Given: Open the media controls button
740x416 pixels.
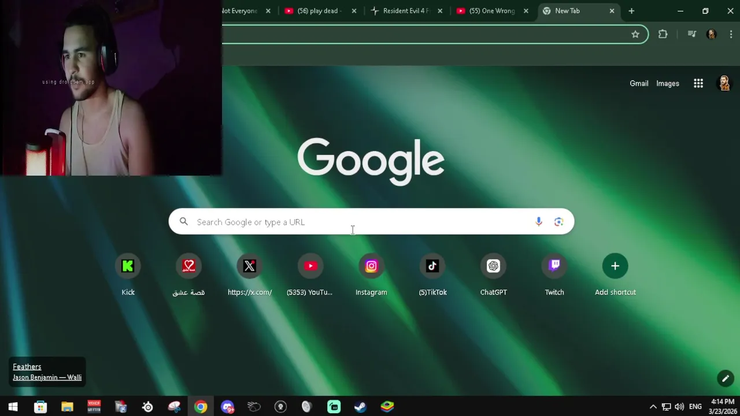Looking at the screenshot, I should 691,35.
